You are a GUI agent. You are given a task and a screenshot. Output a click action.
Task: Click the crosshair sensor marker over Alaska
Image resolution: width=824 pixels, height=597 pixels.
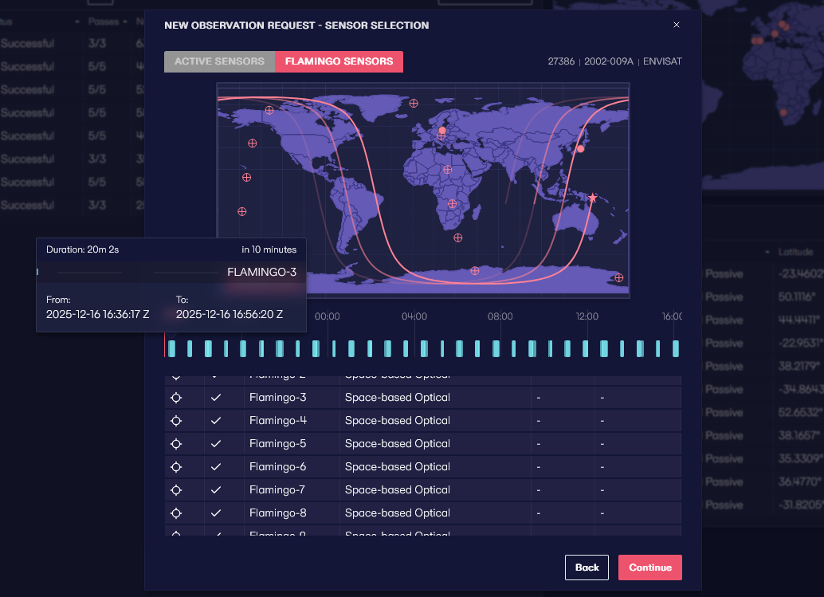269,110
